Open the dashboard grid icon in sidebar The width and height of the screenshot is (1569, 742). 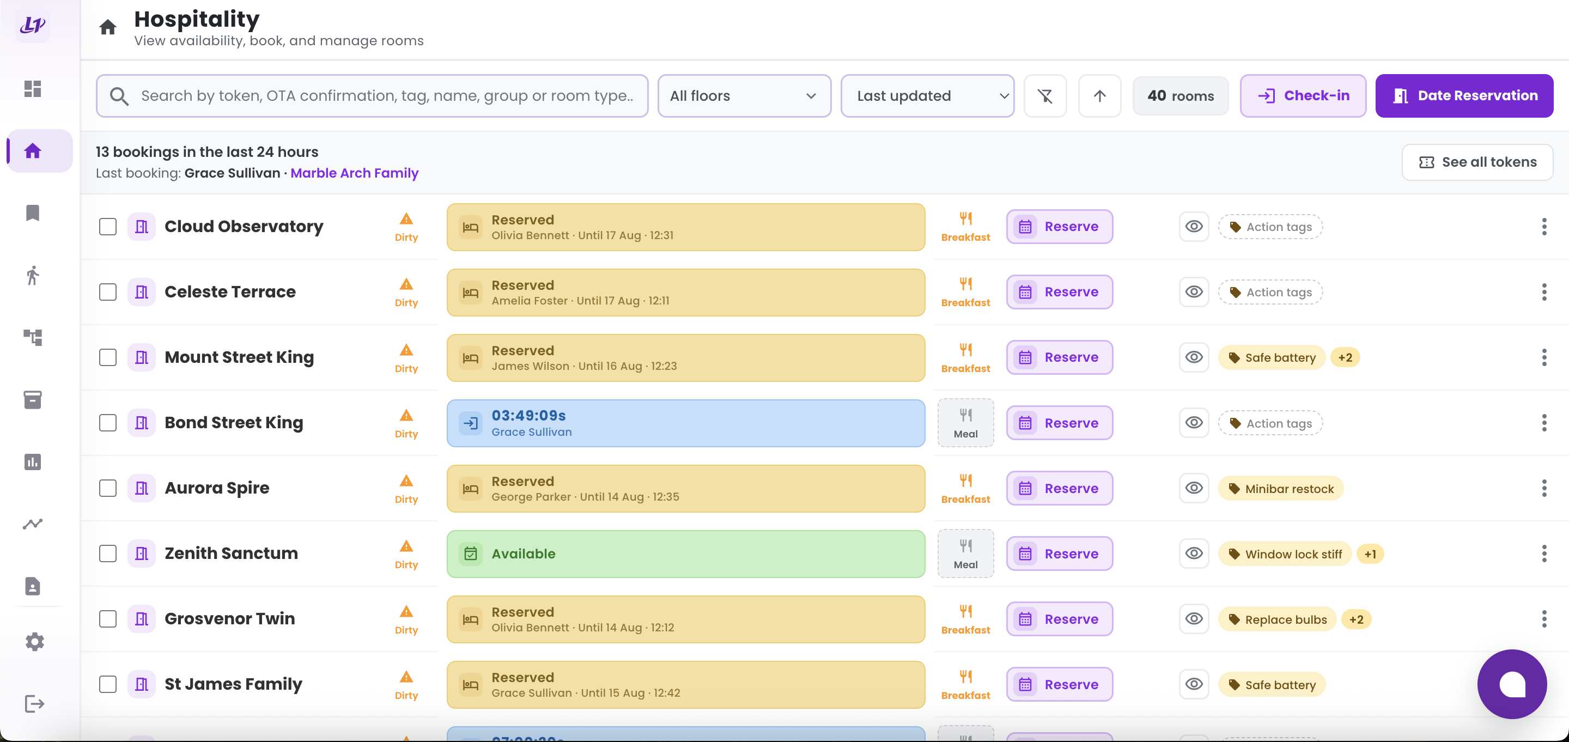(33, 89)
